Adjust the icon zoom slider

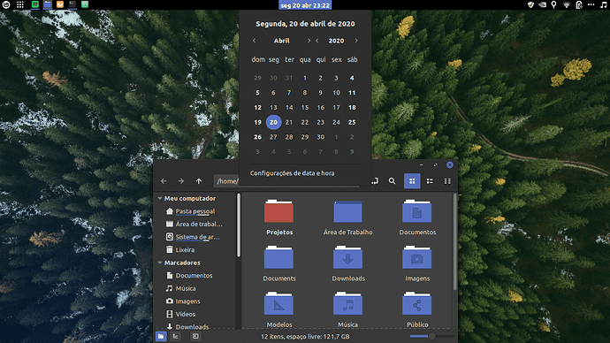(431, 336)
